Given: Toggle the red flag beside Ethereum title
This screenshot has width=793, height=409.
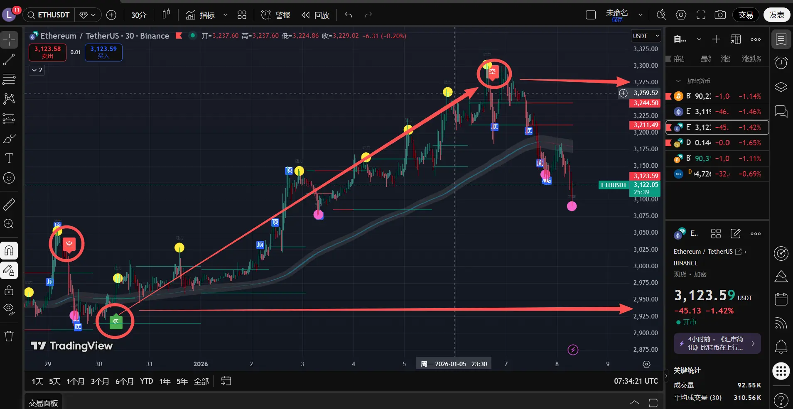Looking at the screenshot, I should tap(179, 36).
